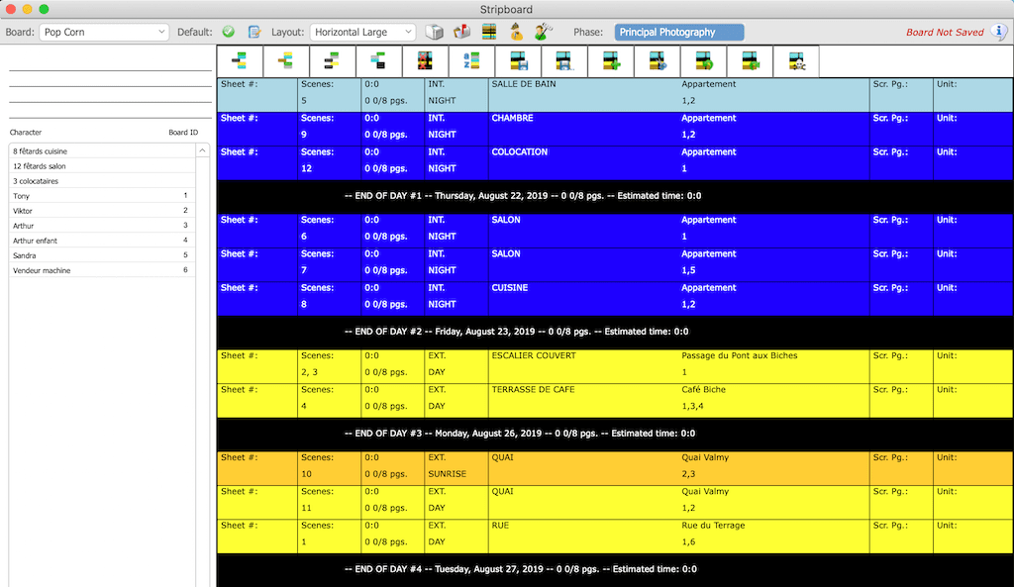Click the colored stripboard icon in top toolbar
This screenshot has width=1014, height=587.
(x=488, y=32)
